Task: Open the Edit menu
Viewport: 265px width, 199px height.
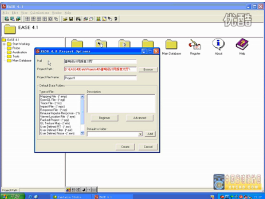Action: point(15,13)
